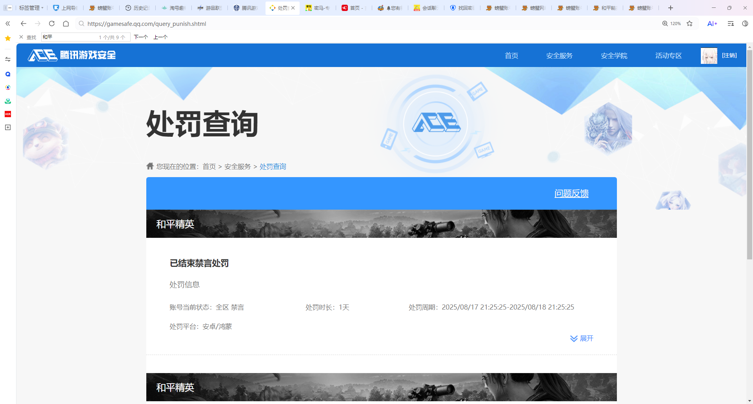Select the 安全学院 menu item
Image resolution: width=753 pixels, height=404 pixels.
coord(614,56)
